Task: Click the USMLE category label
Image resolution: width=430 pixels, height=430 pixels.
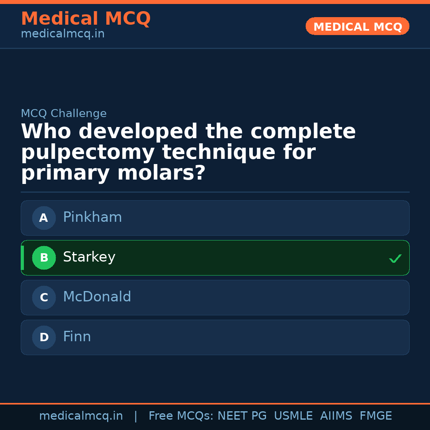Action: 293,416
